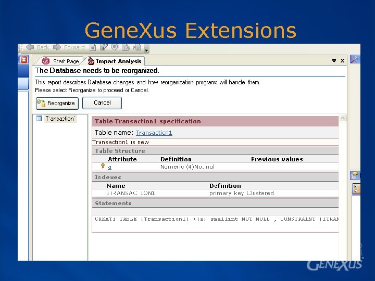
Task: Click the report scrollbar up arrow
Action: click(x=343, y=118)
